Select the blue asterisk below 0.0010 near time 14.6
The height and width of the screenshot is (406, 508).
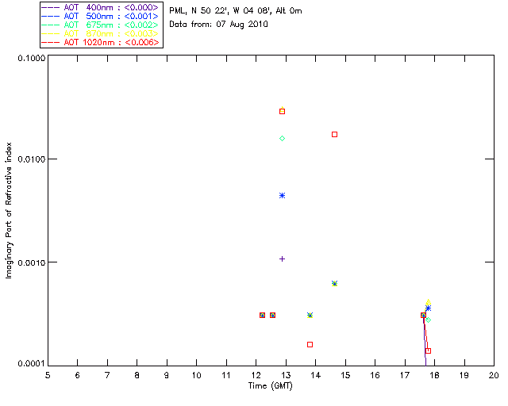point(335,284)
